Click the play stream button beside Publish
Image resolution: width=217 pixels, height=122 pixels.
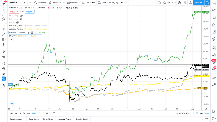tap(207, 3)
